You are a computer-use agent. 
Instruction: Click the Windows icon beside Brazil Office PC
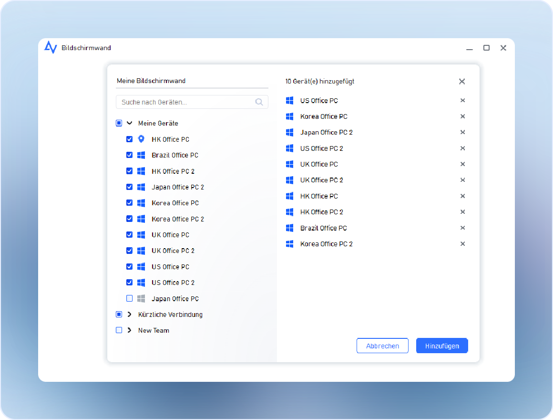pyautogui.click(x=141, y=155)
